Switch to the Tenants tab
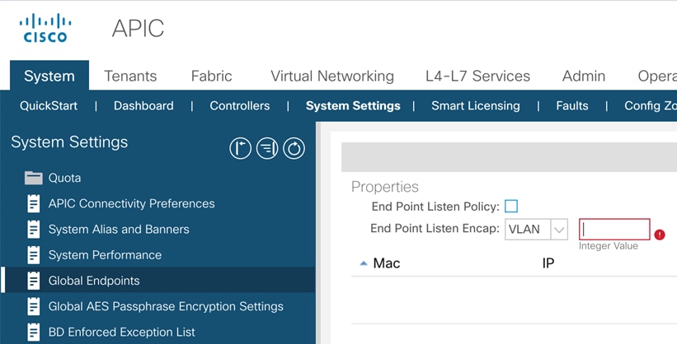 click(130, 76)
